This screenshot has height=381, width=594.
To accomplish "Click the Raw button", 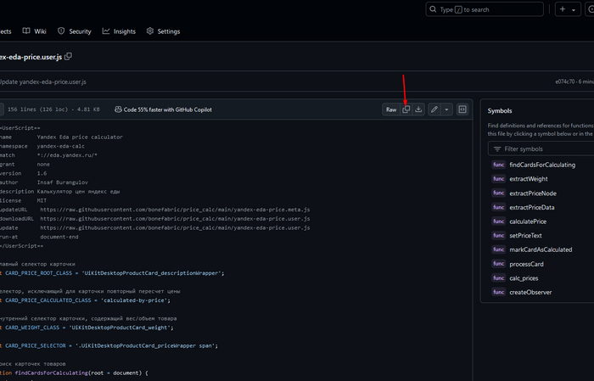I will [391, 109].
